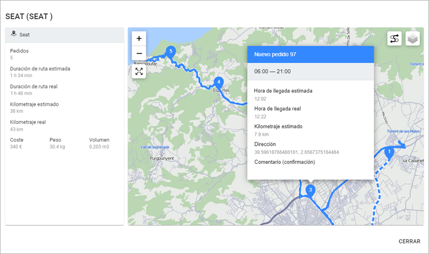
Task: Zoom out on the map
Action: click(139, 53)
